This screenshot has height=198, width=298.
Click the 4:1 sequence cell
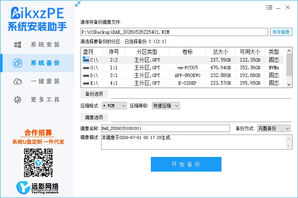click(x=114, y=83)
